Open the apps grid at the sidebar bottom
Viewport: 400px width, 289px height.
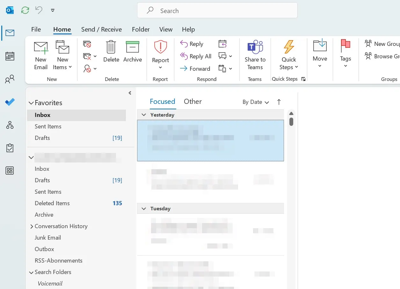(10, 170)
